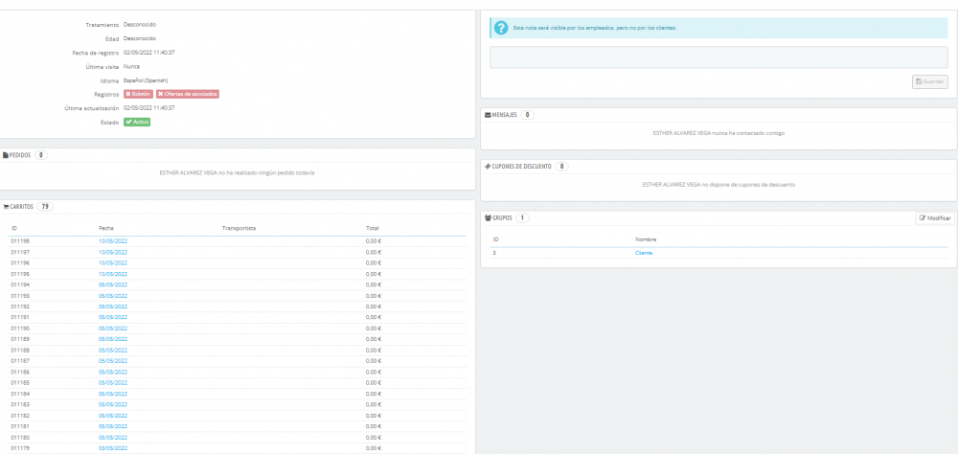Click the Ofertas de asociados badge
Viewport: 958px width, 454px height.
[188, 94]
